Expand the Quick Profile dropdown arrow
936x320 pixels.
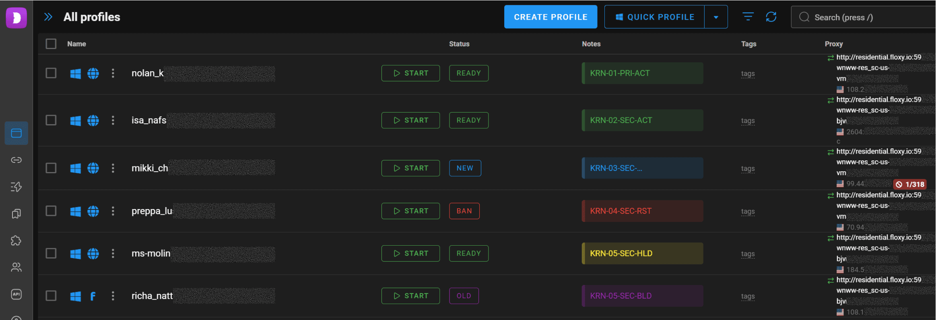tap(716, 17)
